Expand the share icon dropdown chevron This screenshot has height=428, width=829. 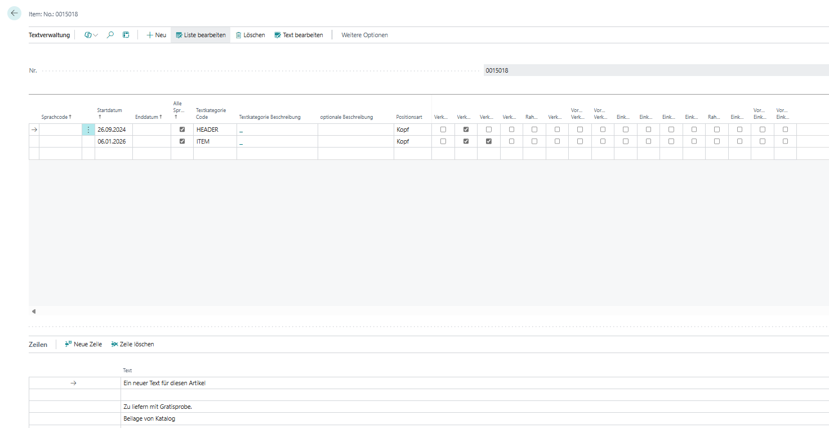[95, 35]
